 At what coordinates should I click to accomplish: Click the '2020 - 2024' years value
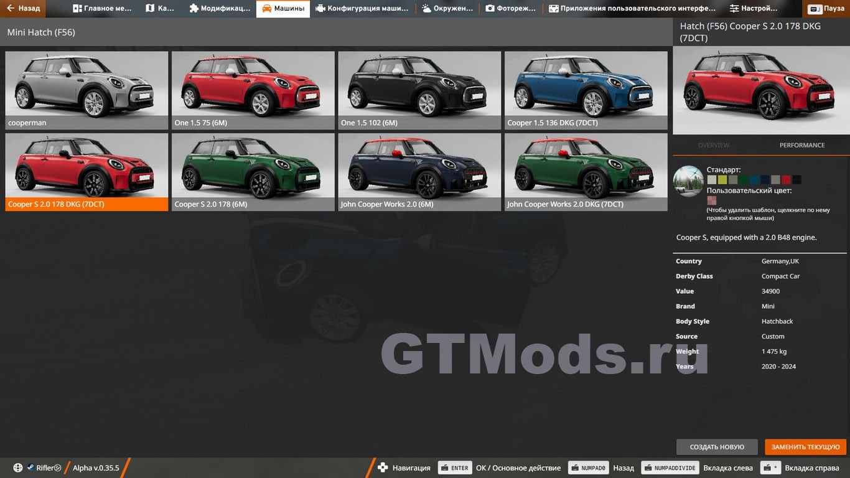click(x=778, y=367)
